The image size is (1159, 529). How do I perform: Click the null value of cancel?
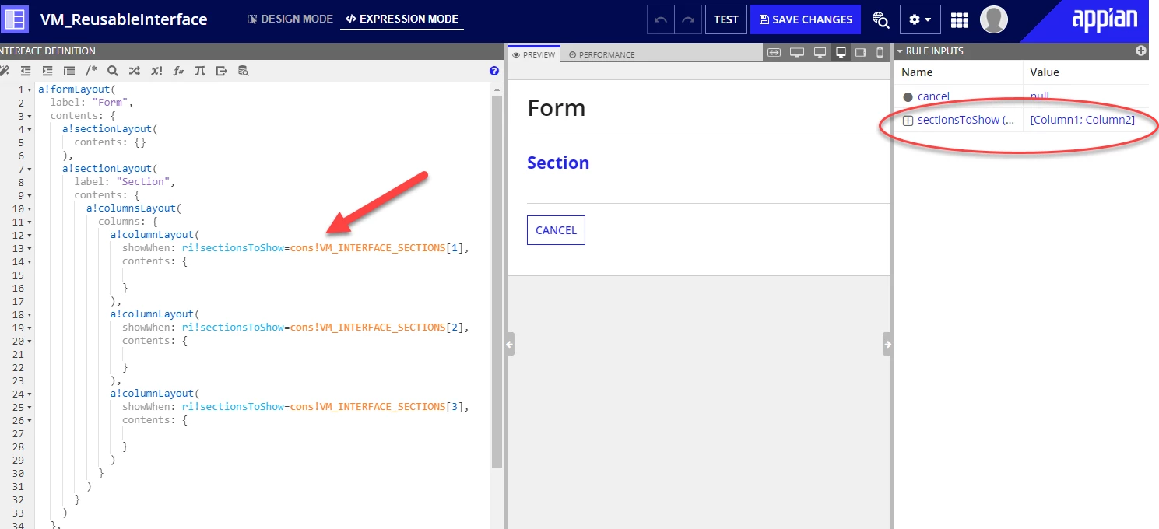pyautogui.click(x=1040, y=96)
